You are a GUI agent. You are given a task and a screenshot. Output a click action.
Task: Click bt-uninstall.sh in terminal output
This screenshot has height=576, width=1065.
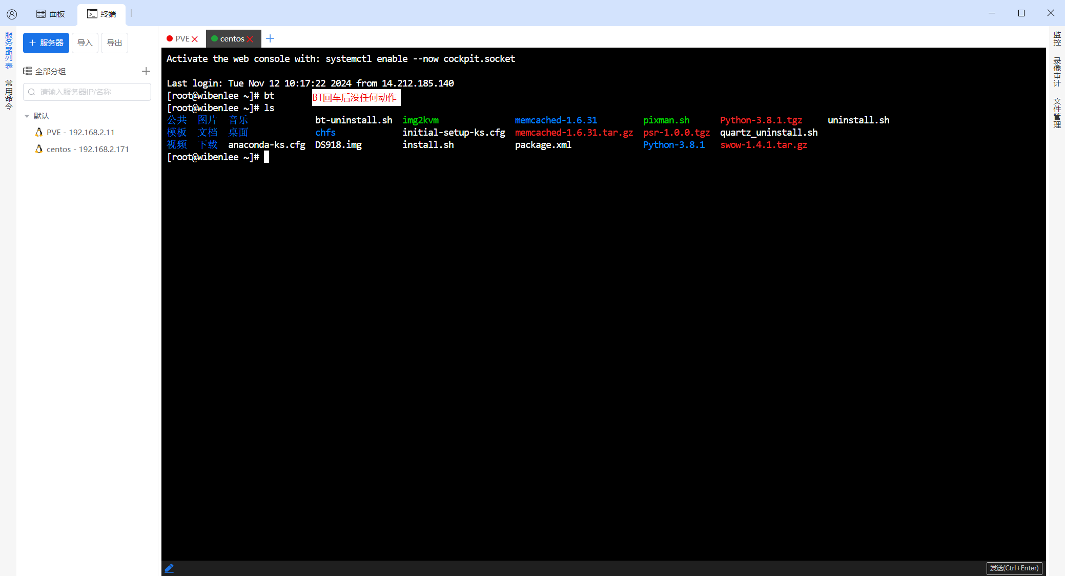pyautogui.click(x=354, y=120)
